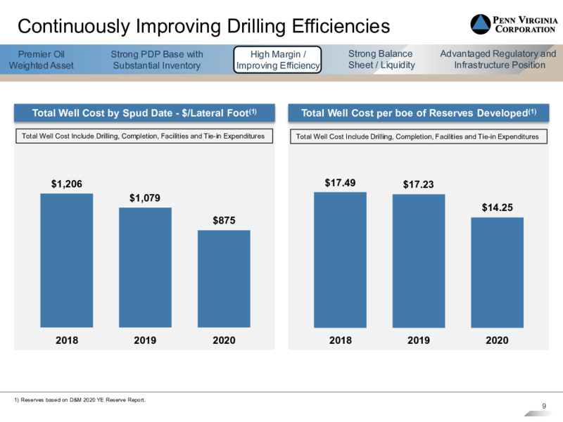Click the page number 9
Screen dimensions: 563x422
(x=544, y=406)
